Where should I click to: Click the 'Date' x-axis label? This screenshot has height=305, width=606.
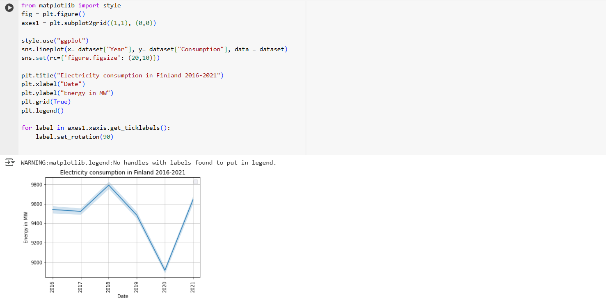[122, 296]
